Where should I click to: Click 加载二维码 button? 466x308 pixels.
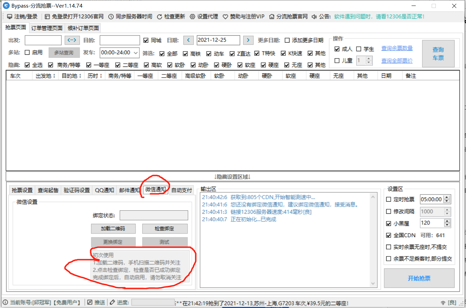click(x=113, y=229)
